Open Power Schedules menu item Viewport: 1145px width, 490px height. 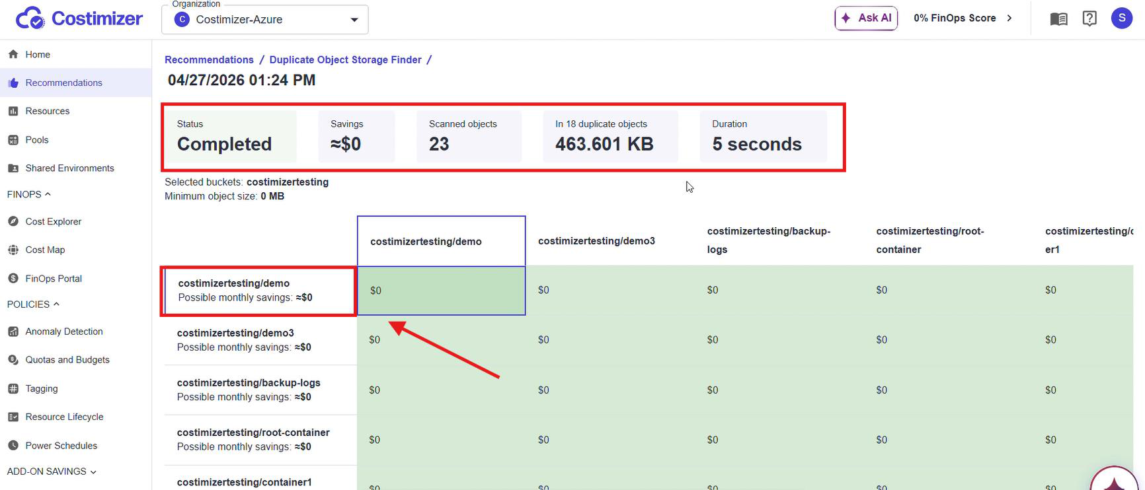75,446
